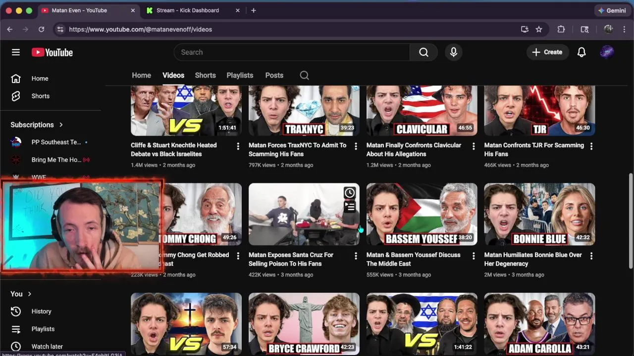Viewport: 634px width, 356px height.
Task: Open the Posts tab
Action: point(274,75)
